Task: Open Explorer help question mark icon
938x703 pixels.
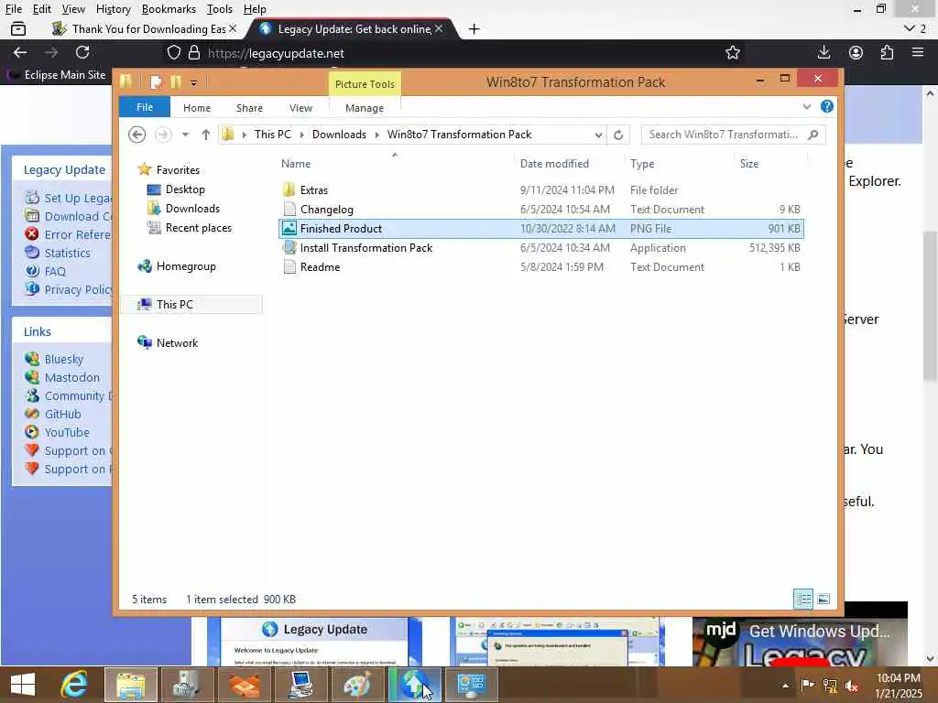Action: point(827,106)
